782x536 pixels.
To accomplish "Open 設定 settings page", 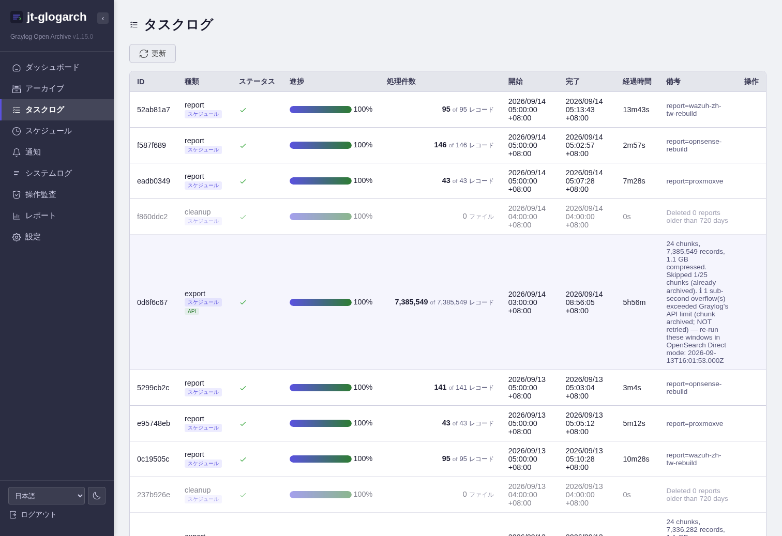I will 57,237.
